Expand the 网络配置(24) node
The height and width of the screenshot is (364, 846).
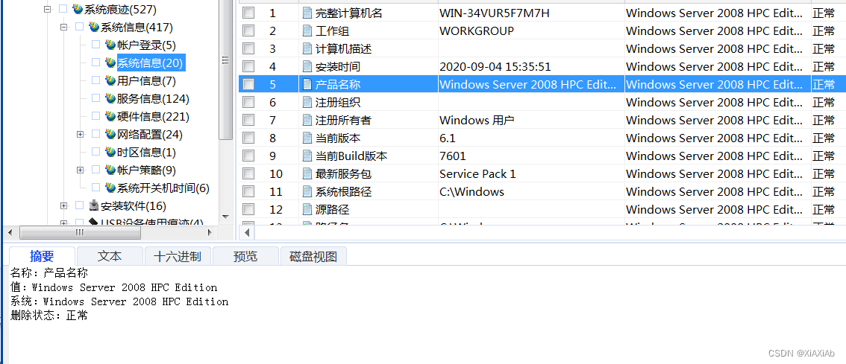coord(80,134)
